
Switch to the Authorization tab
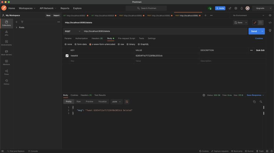[82, 38]
